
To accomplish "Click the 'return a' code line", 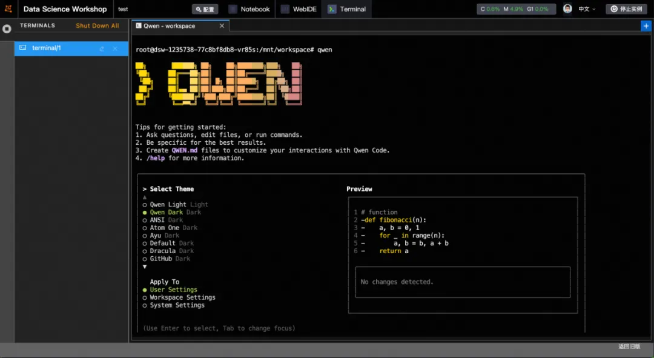I will (394, 251).
